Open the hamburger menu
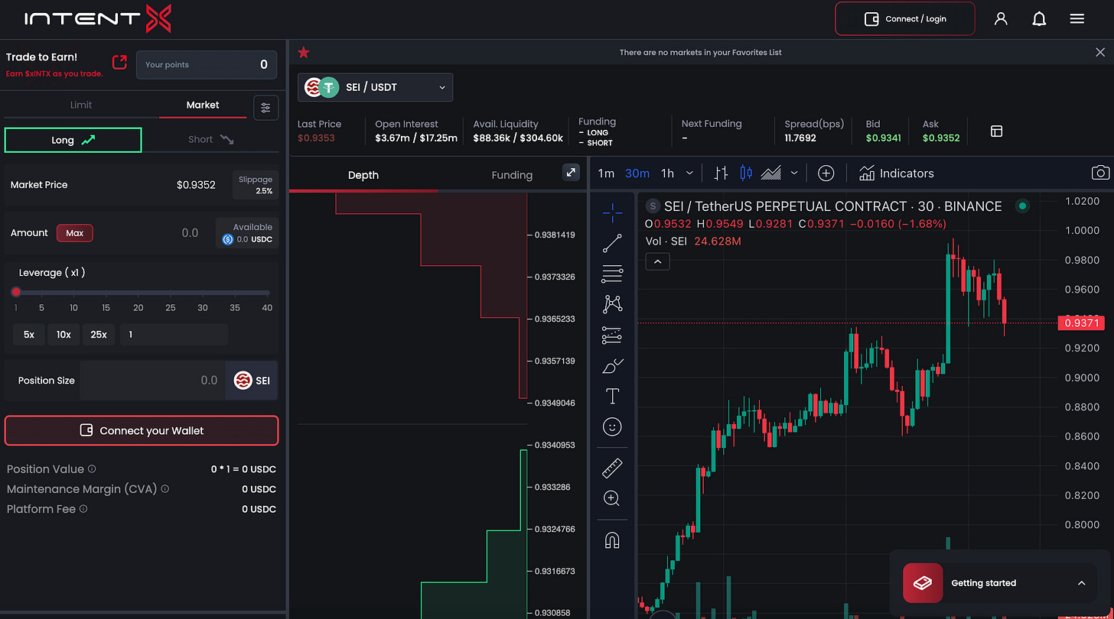The width and height of the screenshot is (1114, 619). point(1077,18)
